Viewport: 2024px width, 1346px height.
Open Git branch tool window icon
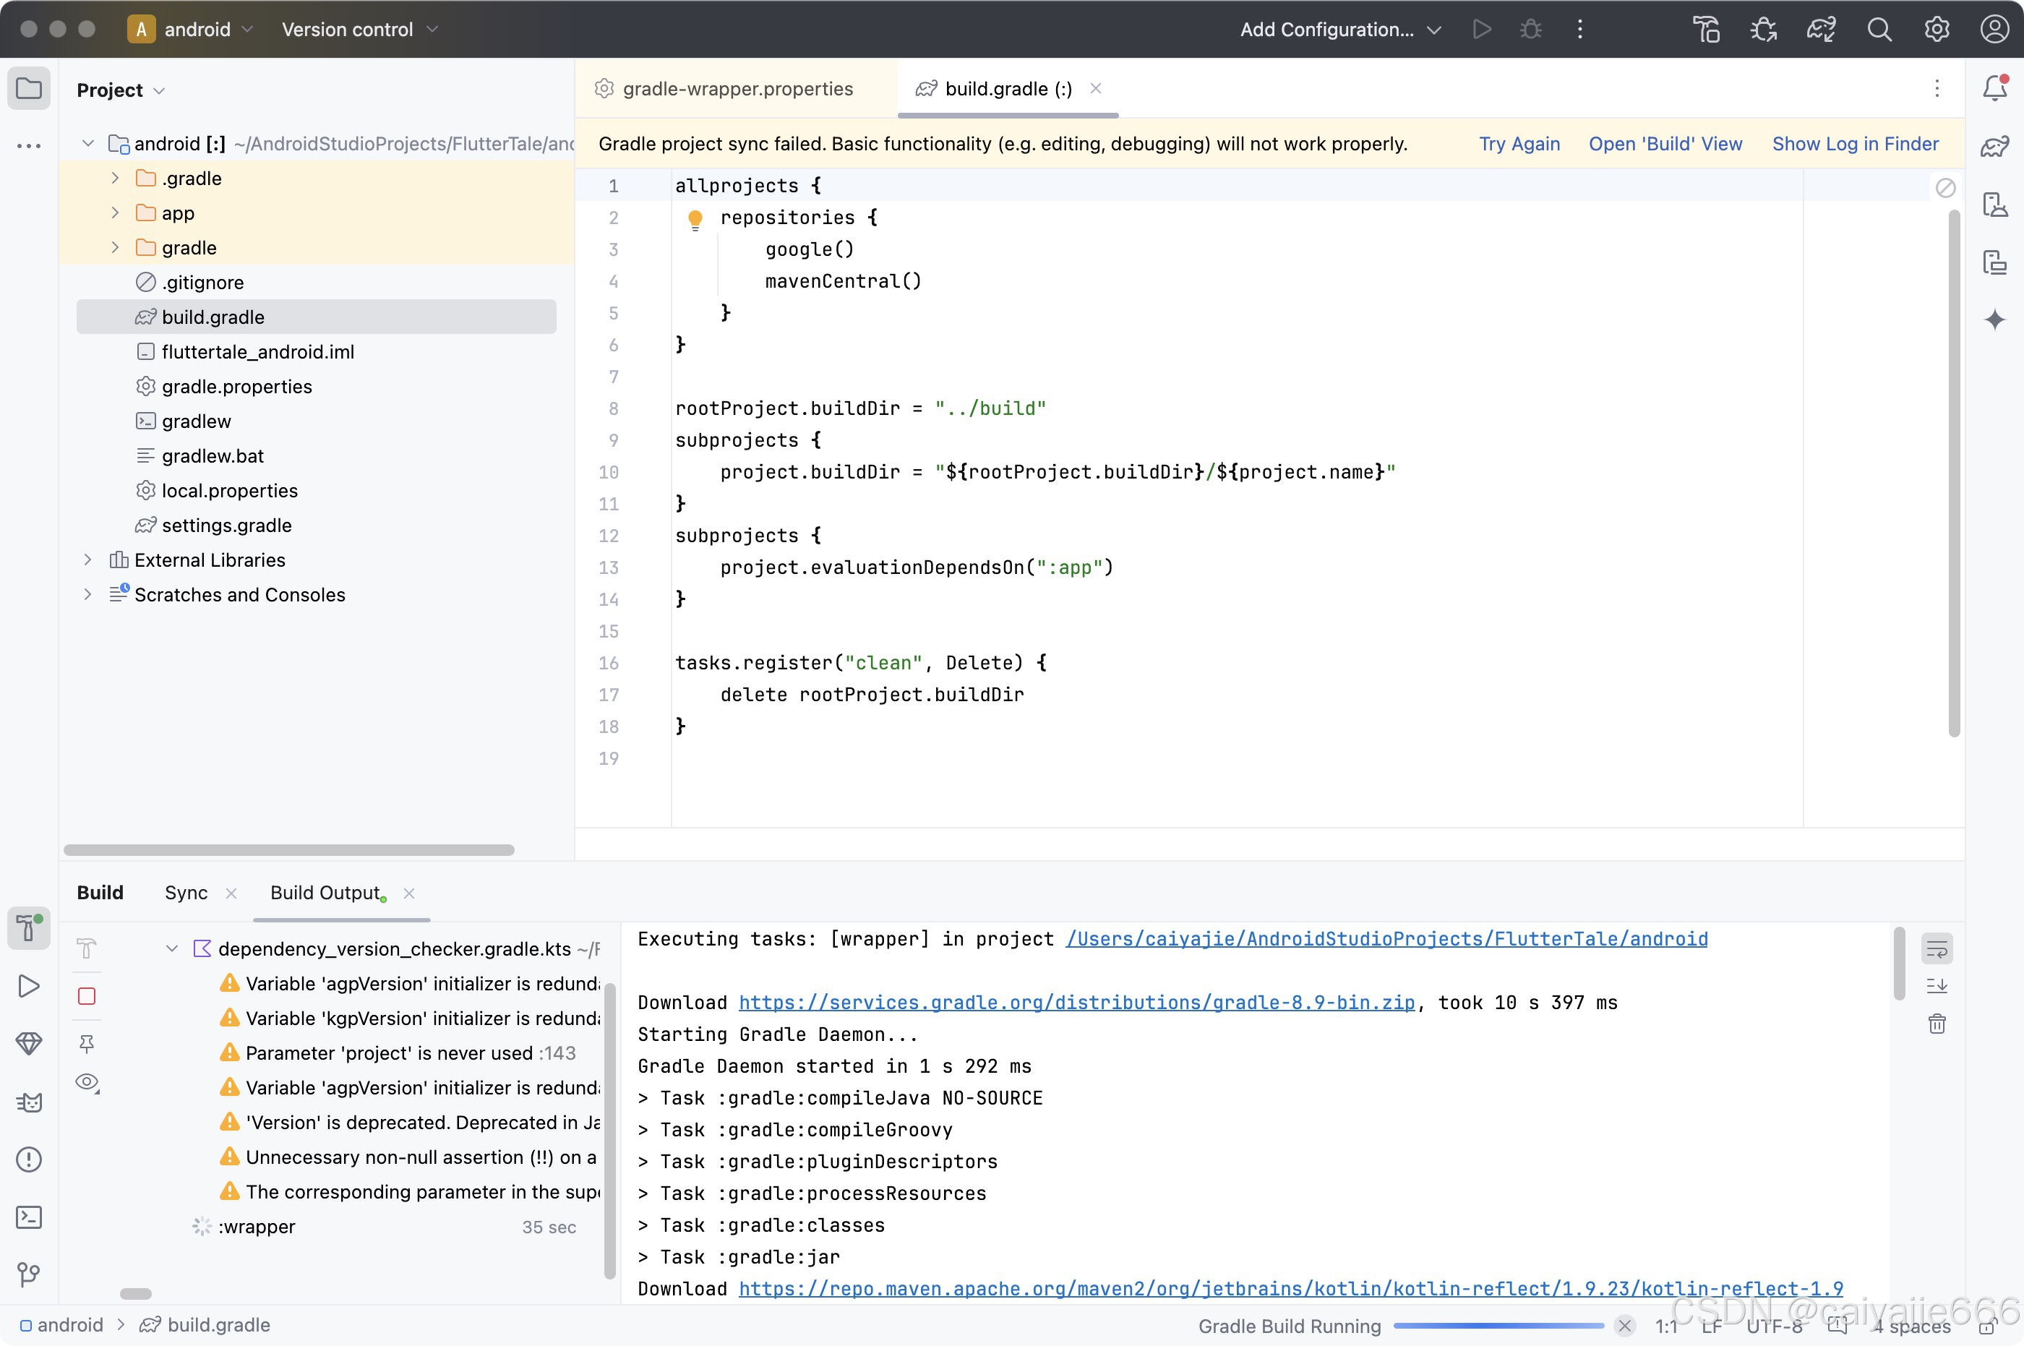pyautogui.click(x=29, y=1274)
